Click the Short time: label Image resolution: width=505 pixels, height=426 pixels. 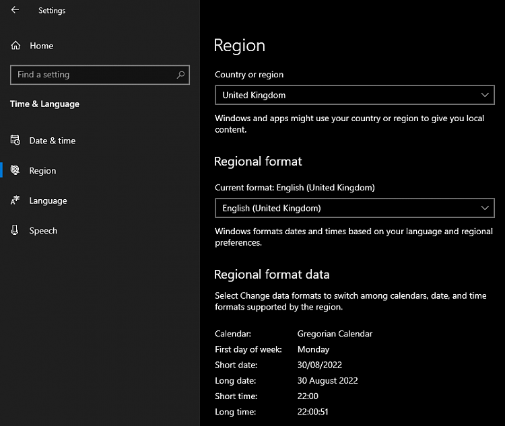click(236, 396)
